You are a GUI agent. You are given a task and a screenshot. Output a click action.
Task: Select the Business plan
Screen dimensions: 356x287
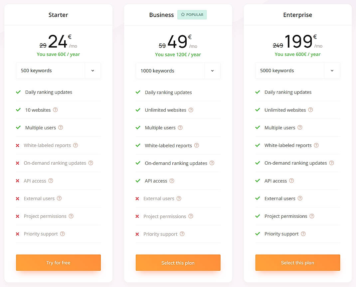point(178,262)
